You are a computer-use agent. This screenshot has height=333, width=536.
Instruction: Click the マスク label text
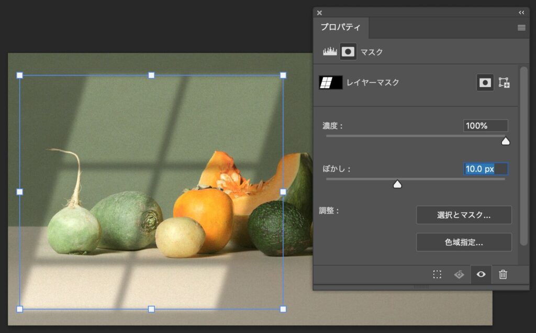tap(372, 52)
